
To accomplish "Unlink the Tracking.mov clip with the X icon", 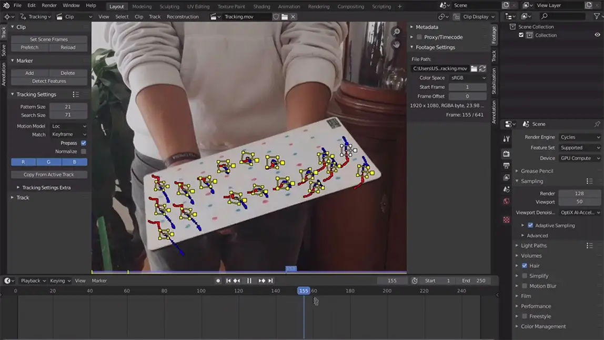I will tap(293, 17).
